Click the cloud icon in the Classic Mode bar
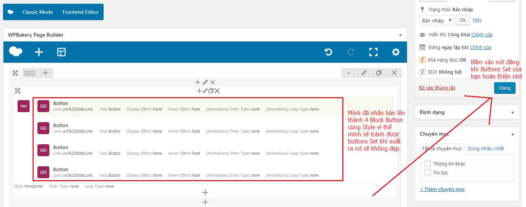 (10, 12)
